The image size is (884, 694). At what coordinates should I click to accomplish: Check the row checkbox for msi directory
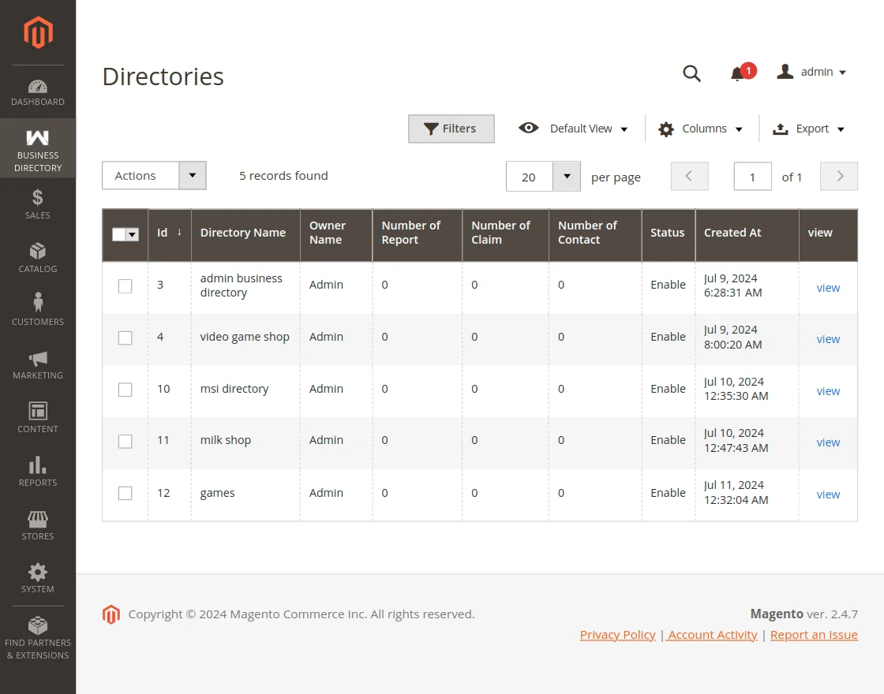coord(125,390)
